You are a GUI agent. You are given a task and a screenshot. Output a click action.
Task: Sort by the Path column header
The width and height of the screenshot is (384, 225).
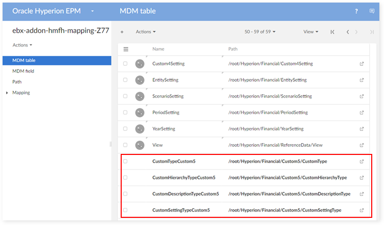pyautogui.click(x=233, y=49)
